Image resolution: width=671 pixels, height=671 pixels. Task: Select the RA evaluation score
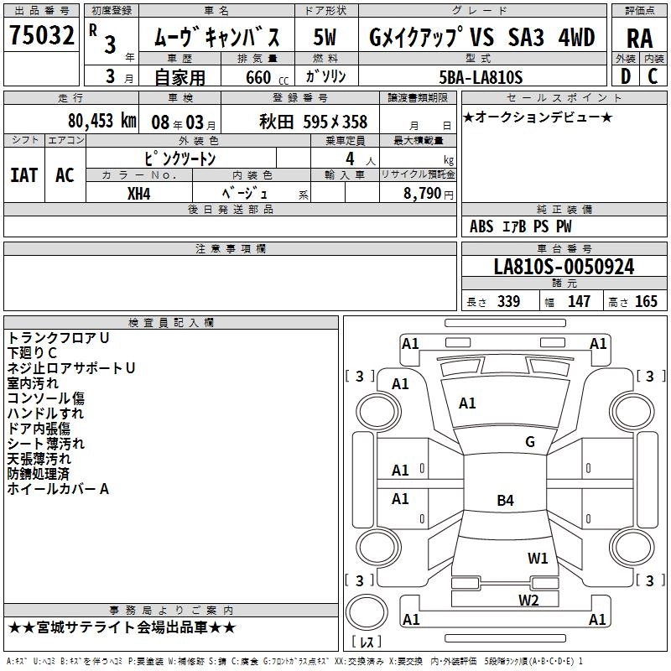[639, 37]
